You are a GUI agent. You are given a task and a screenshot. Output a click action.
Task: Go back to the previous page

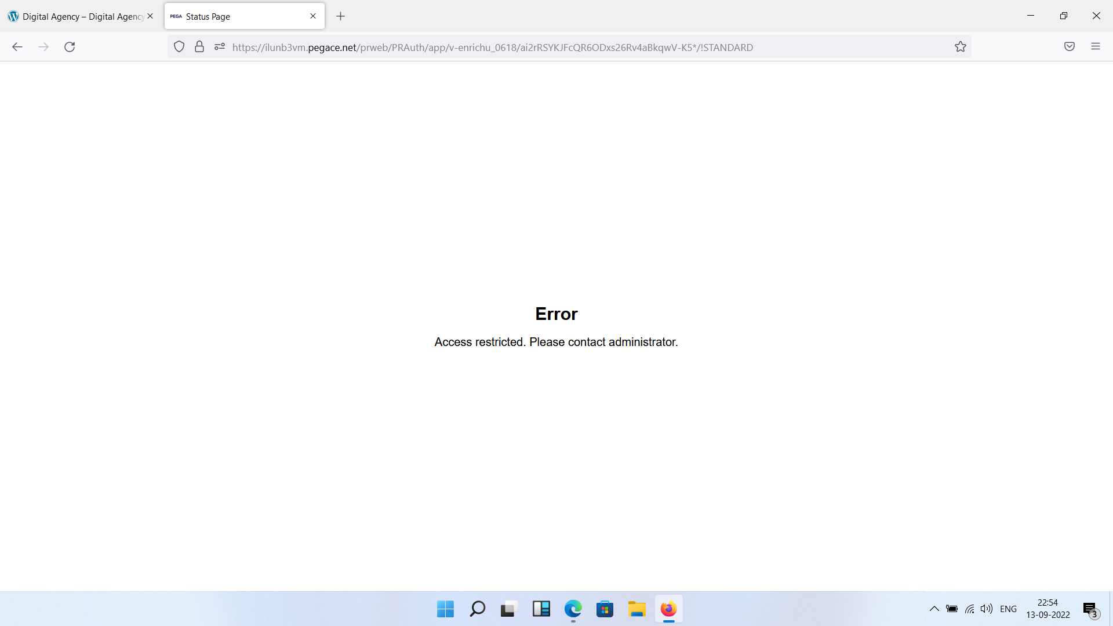(x=17, y=47)
